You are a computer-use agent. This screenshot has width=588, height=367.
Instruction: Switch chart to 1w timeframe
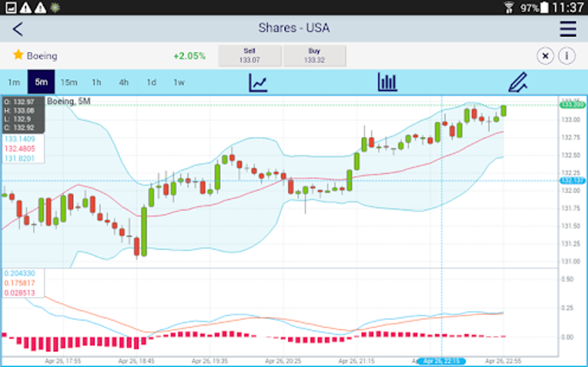coord(178,82)
